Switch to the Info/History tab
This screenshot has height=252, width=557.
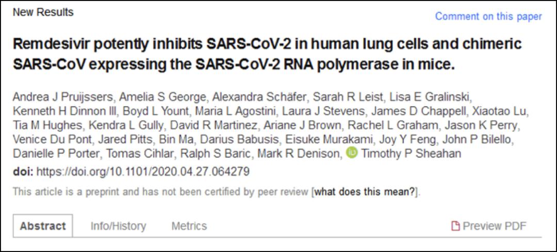(118, 226)
